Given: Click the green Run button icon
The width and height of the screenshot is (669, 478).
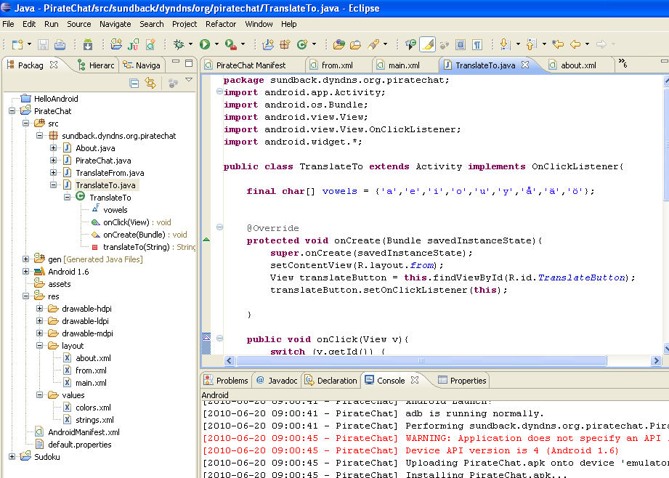Looking at the screenshot, I should (205, 44).
